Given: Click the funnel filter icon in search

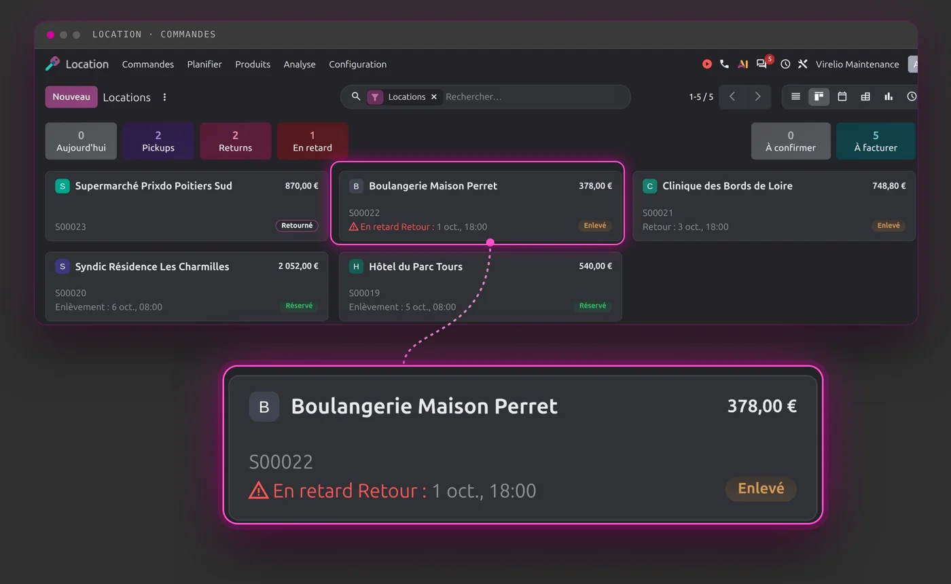Looking at the screenshot, I should [x=375, y=97].
